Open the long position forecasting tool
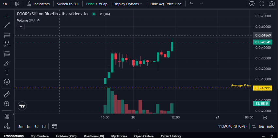 coord(7,54)
